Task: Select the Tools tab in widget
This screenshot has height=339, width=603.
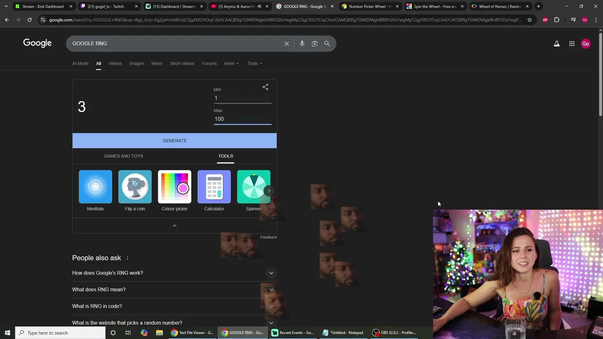Action: [226, 156]
